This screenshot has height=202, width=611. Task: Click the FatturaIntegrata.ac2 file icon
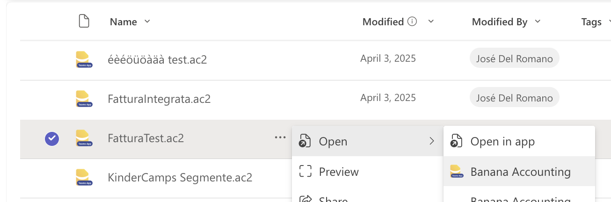(x=84, y=99)
